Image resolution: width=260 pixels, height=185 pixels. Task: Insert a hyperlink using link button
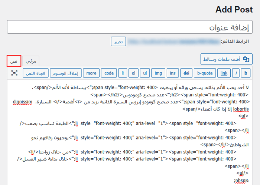[x=224, y=73]
